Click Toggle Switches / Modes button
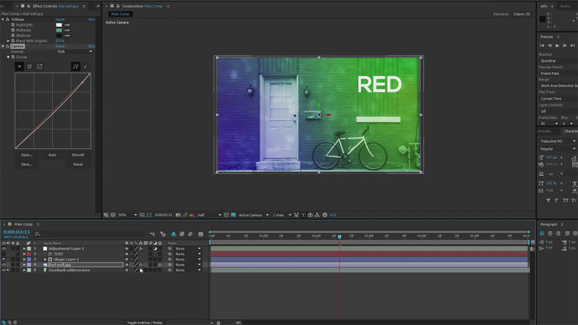The width and height of the screenshot is (578, 325). click(144, 322)
